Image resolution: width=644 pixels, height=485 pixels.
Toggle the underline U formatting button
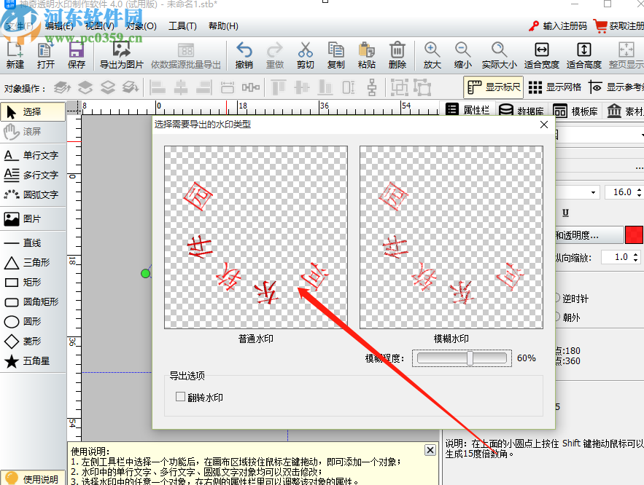(x=565, y=213)
